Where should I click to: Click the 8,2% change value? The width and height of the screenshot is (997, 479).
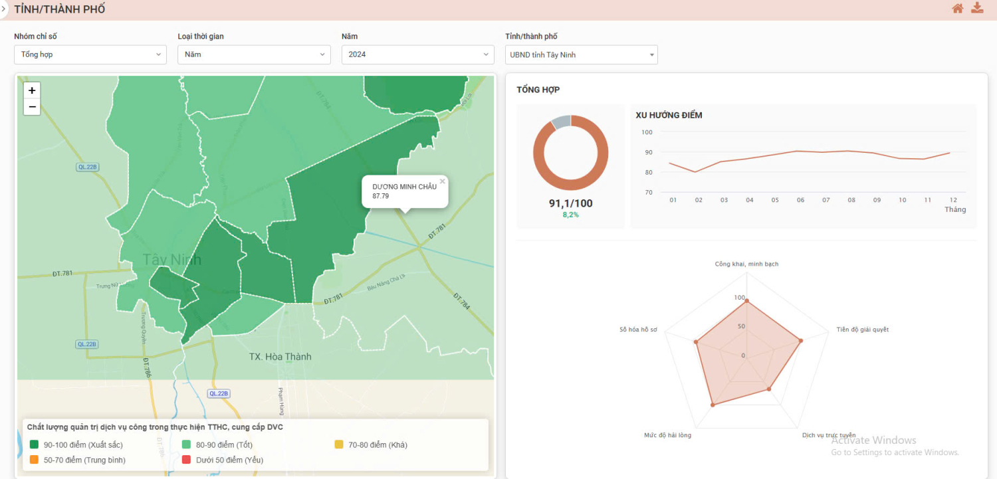pyautogui.click(x=570, y=215)
